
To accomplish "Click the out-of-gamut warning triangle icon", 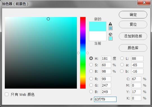I will pyautogui.click(x=110, y=24).
